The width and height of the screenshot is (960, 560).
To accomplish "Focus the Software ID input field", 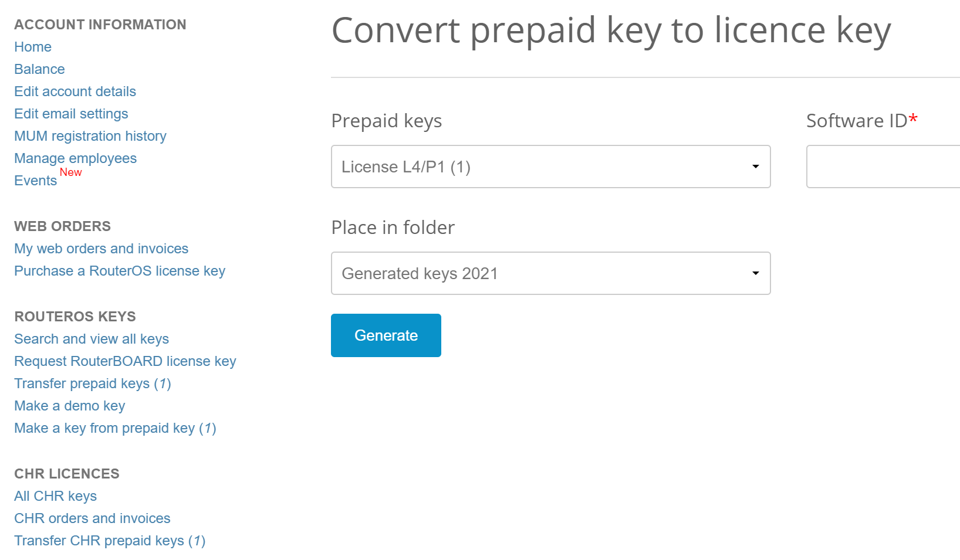I will [x=883, y=167].
